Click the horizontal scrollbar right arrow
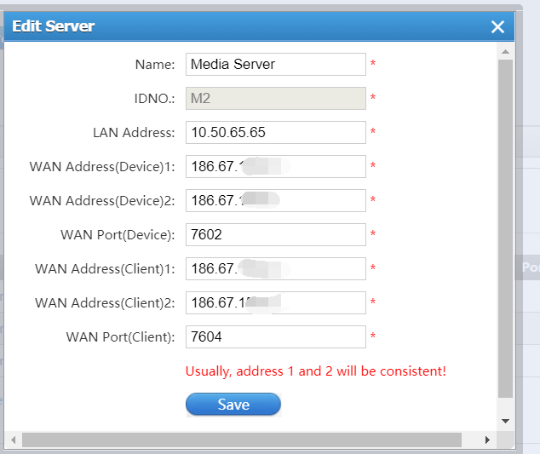 (487, 440)
